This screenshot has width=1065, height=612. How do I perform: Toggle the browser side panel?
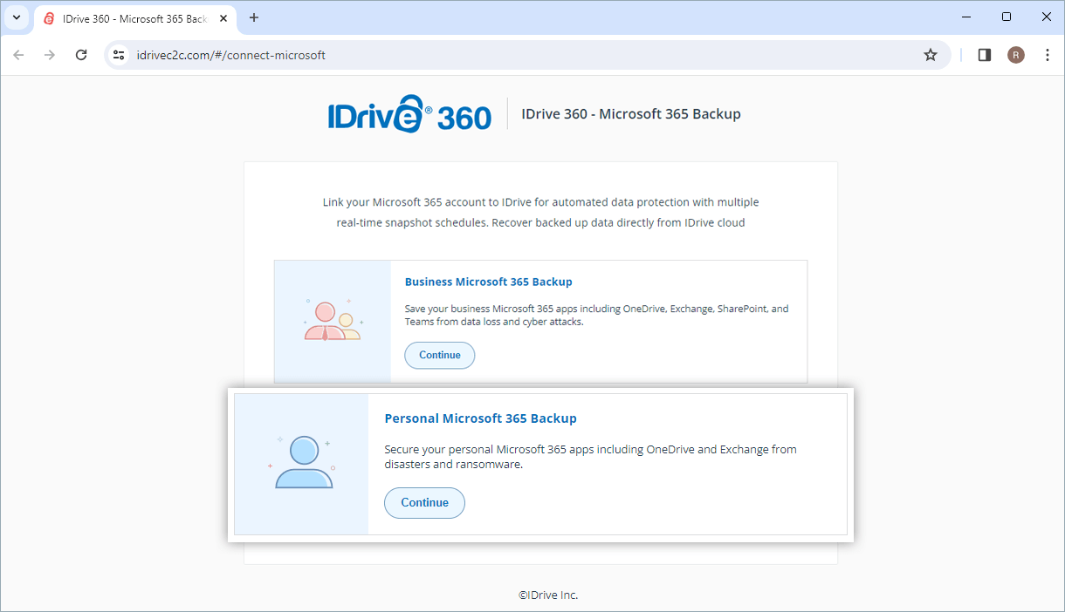(x=985, y=55)
